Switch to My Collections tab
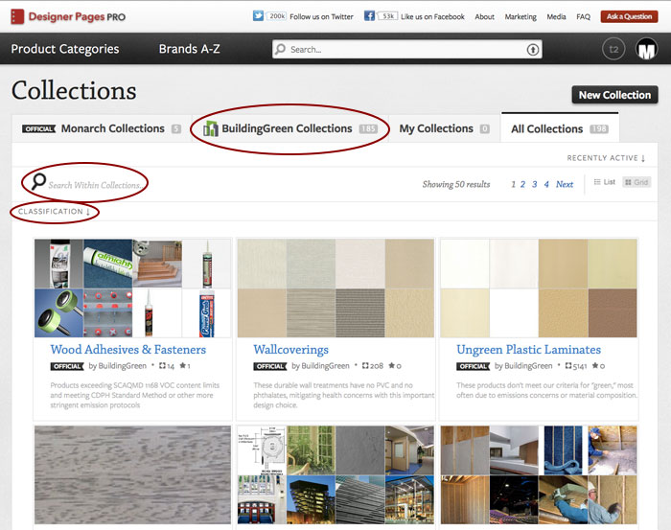 (x=444, y=128)
